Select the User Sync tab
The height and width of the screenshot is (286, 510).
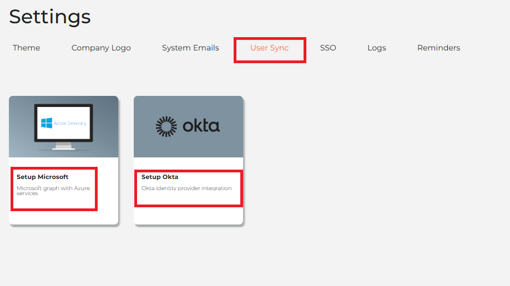coord(269,48)
